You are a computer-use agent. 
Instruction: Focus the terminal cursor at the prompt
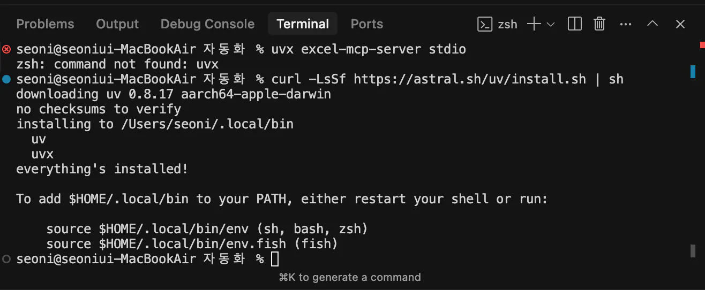(275, 260)
